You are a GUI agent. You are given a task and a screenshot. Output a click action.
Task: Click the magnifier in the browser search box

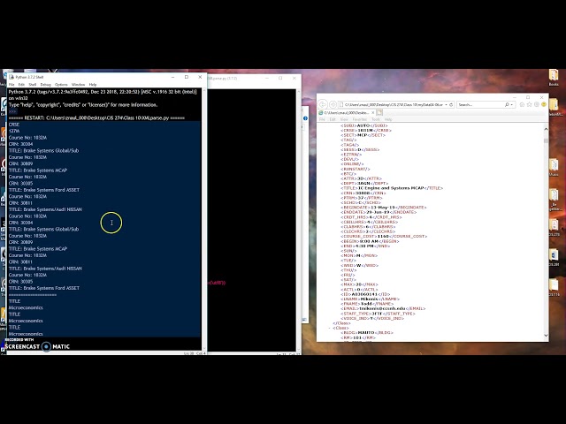click(x=507, y=104)
